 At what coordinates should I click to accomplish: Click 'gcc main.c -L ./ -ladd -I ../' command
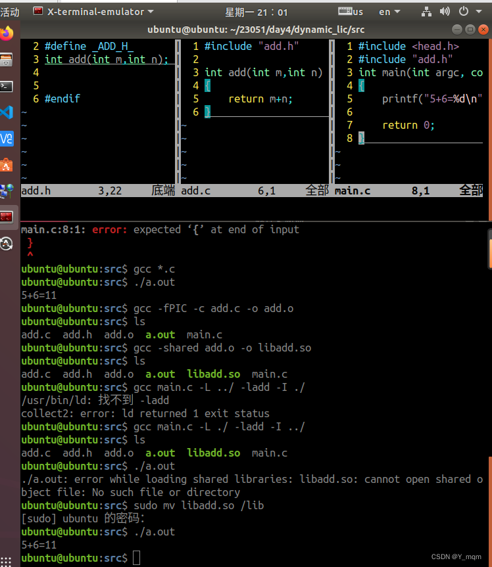point(220,426)
